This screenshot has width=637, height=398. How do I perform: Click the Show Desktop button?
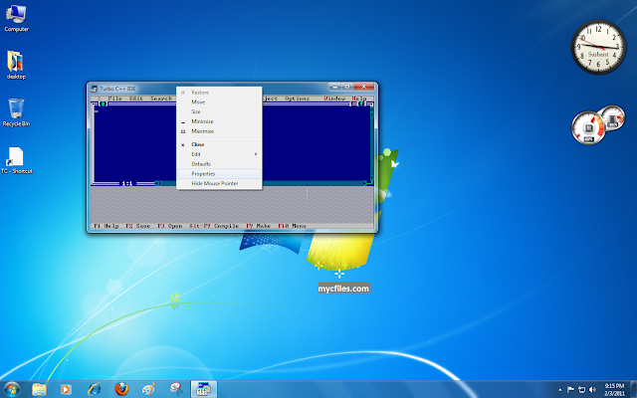[634, 389]
